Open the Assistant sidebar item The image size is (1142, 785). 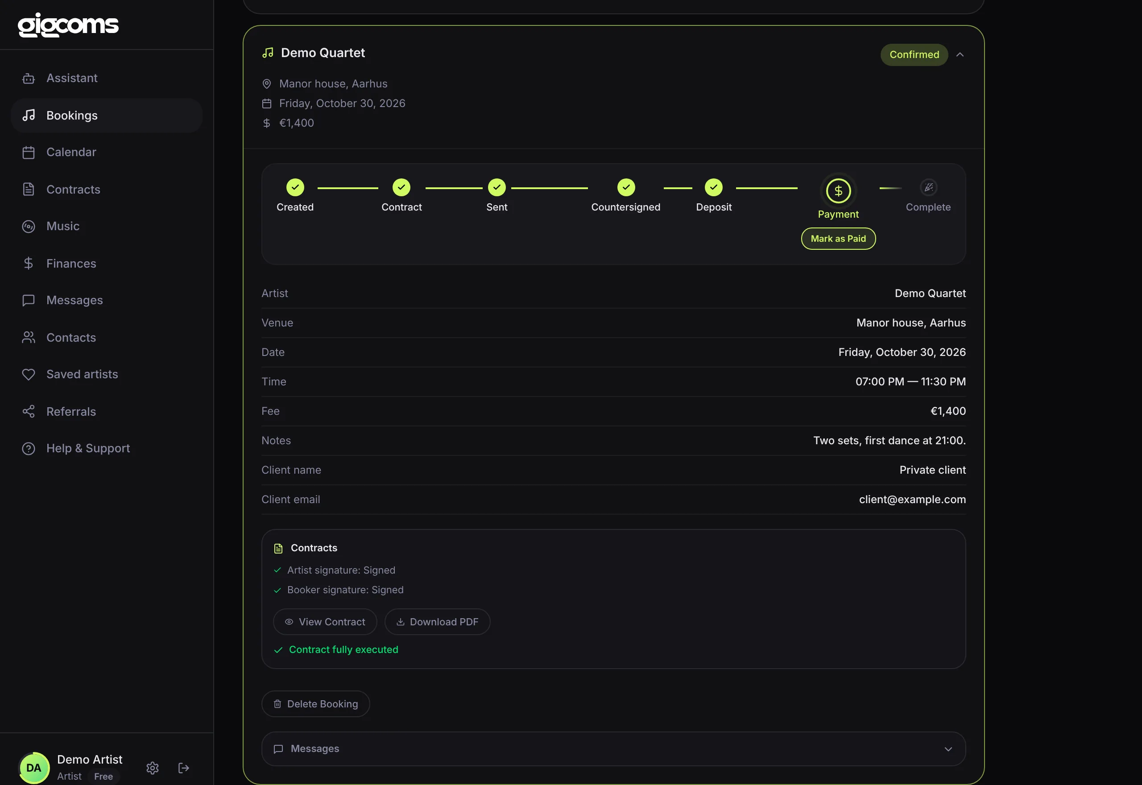click(x=107, y=78)
